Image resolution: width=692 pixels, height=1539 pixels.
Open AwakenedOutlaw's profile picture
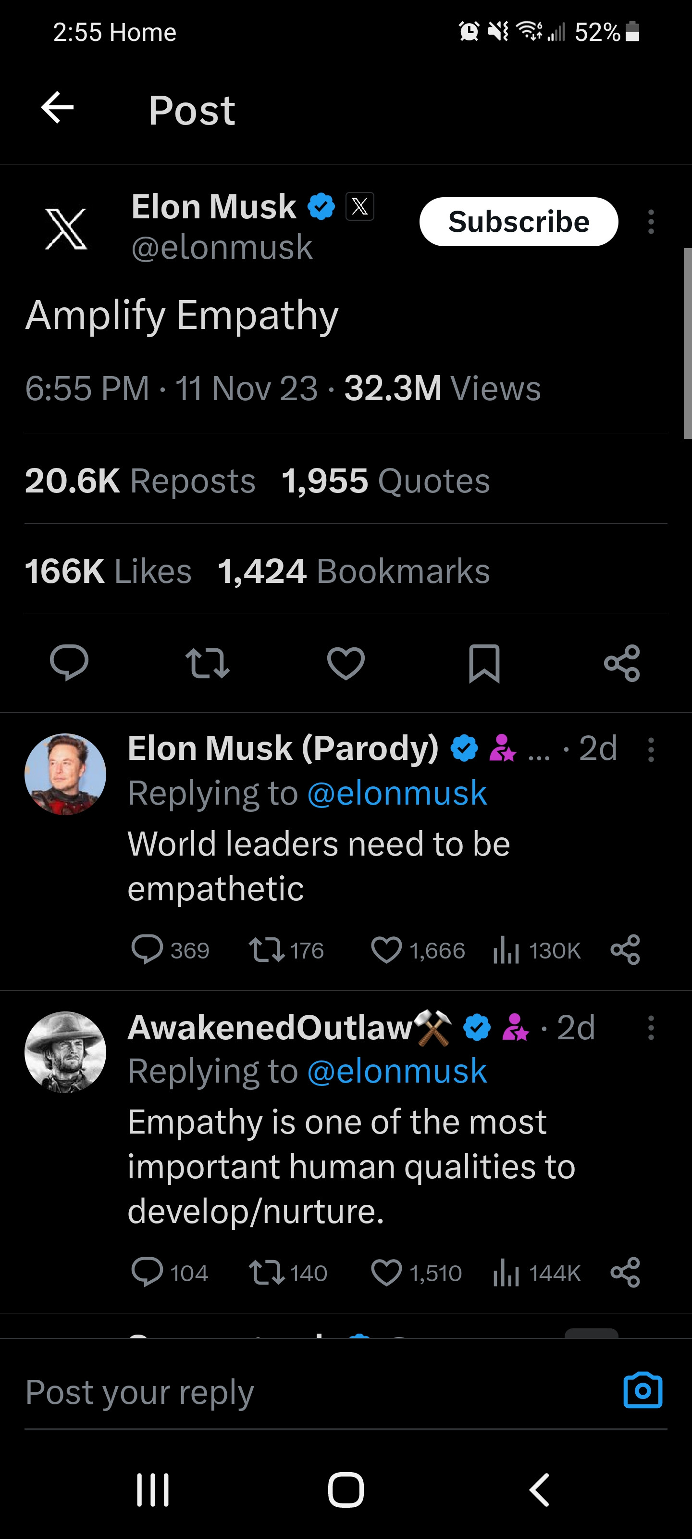tap(66, 1052)
